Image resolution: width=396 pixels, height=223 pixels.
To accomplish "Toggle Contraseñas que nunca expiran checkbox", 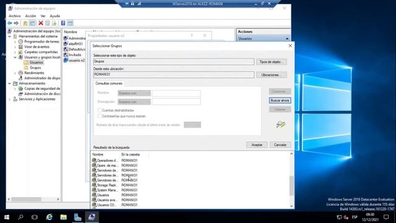I will [100, 116].
